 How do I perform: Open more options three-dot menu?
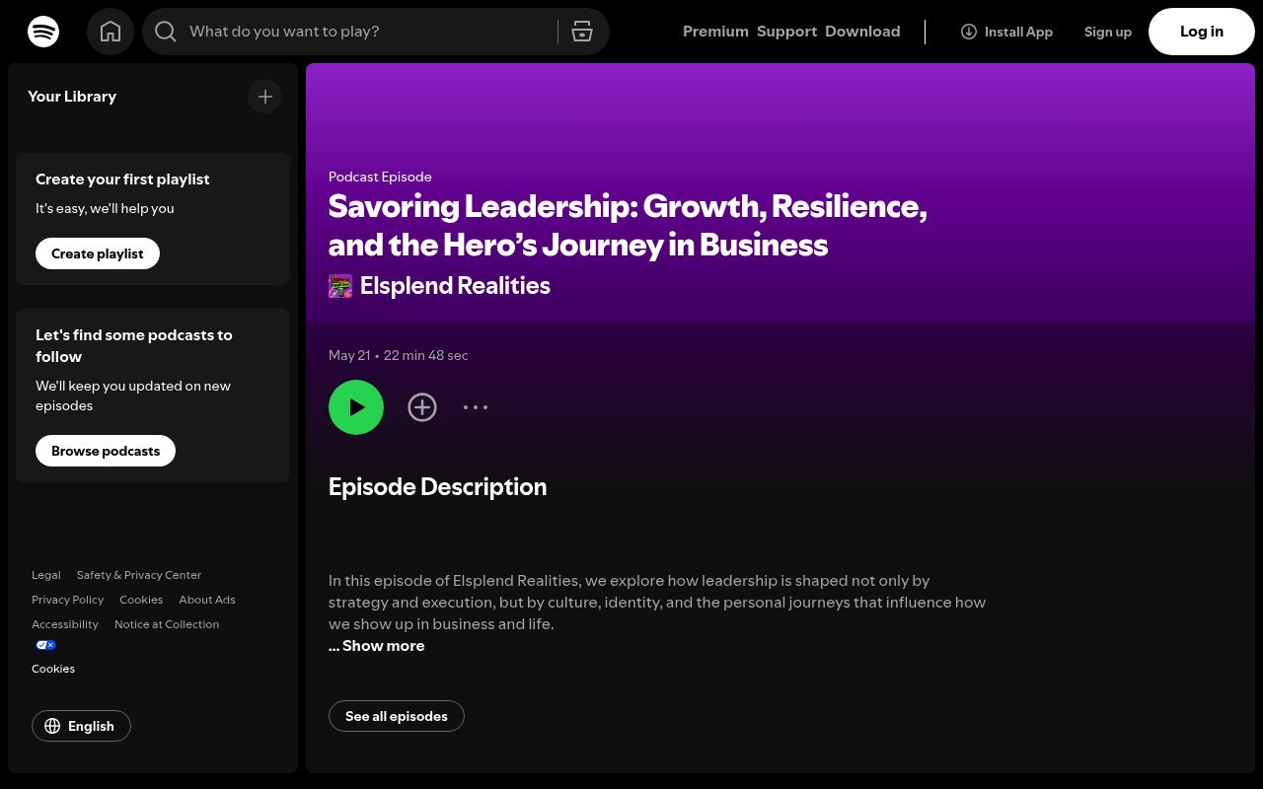coord(476,407)
